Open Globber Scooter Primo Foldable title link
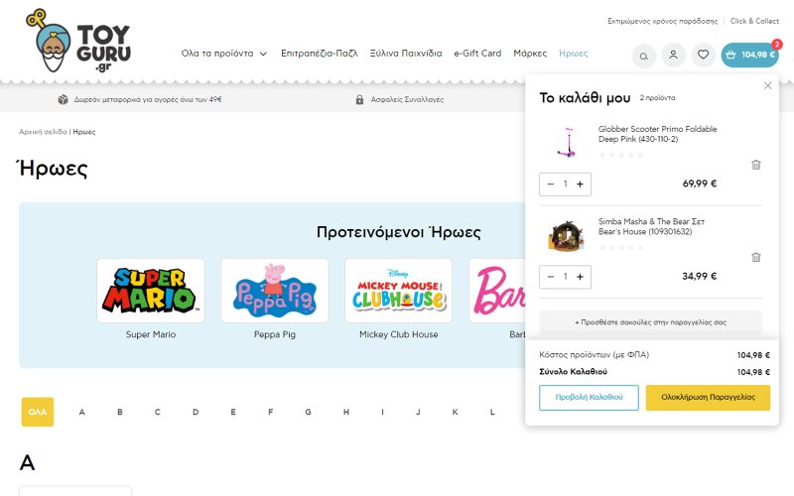This screenshot has height=496, width=794. (657, 134)
